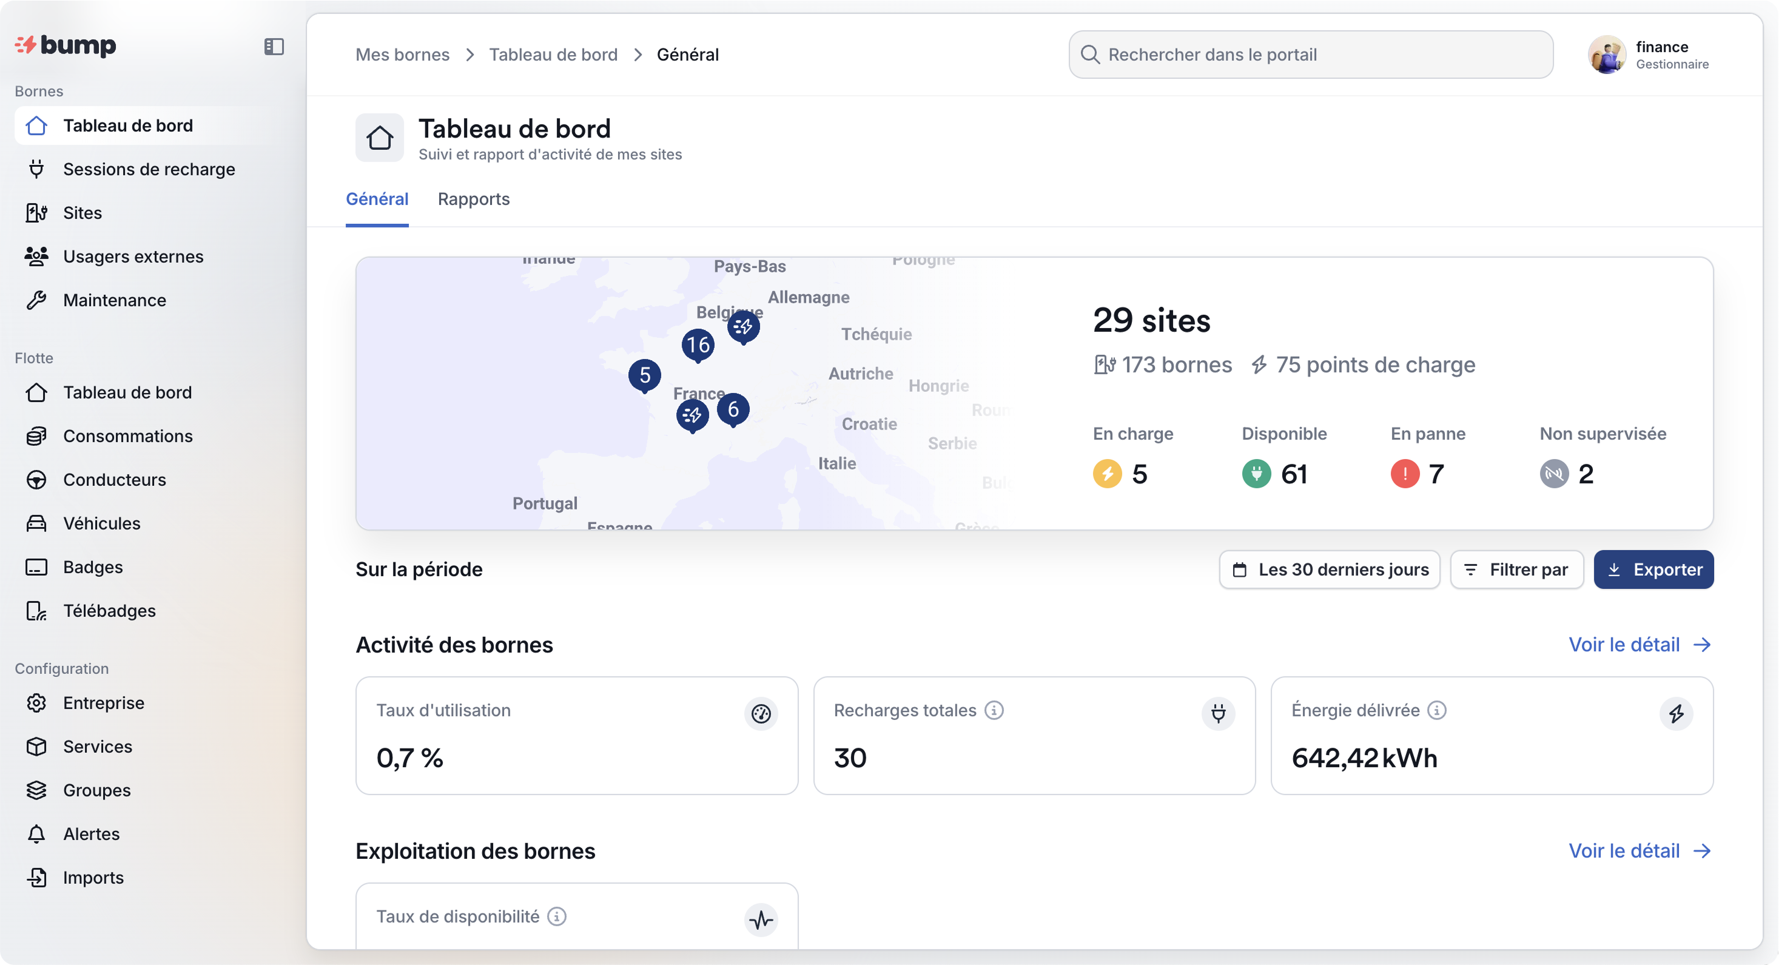1779x965 pixels.
Task: Open Sessions de recharge plug icon
Action: (36, 169)
